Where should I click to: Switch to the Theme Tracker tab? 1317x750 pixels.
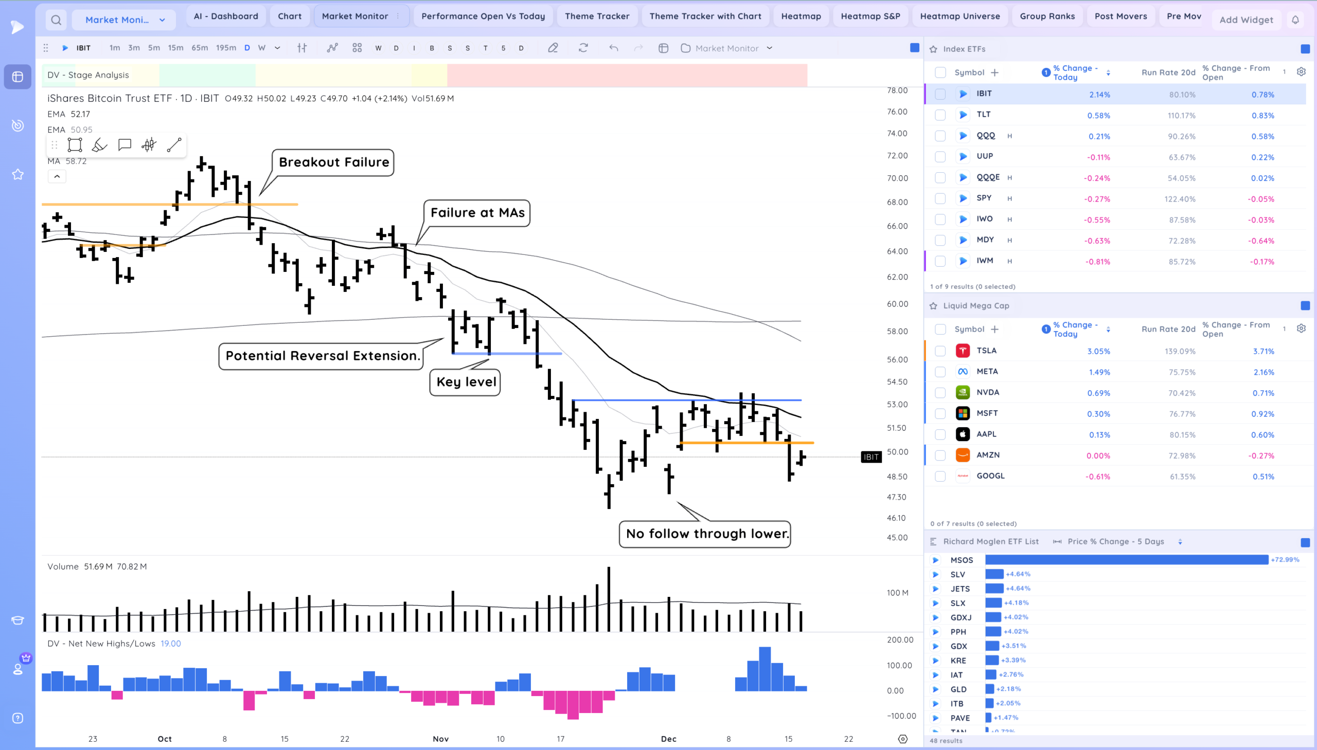click(x=596, y=16)
